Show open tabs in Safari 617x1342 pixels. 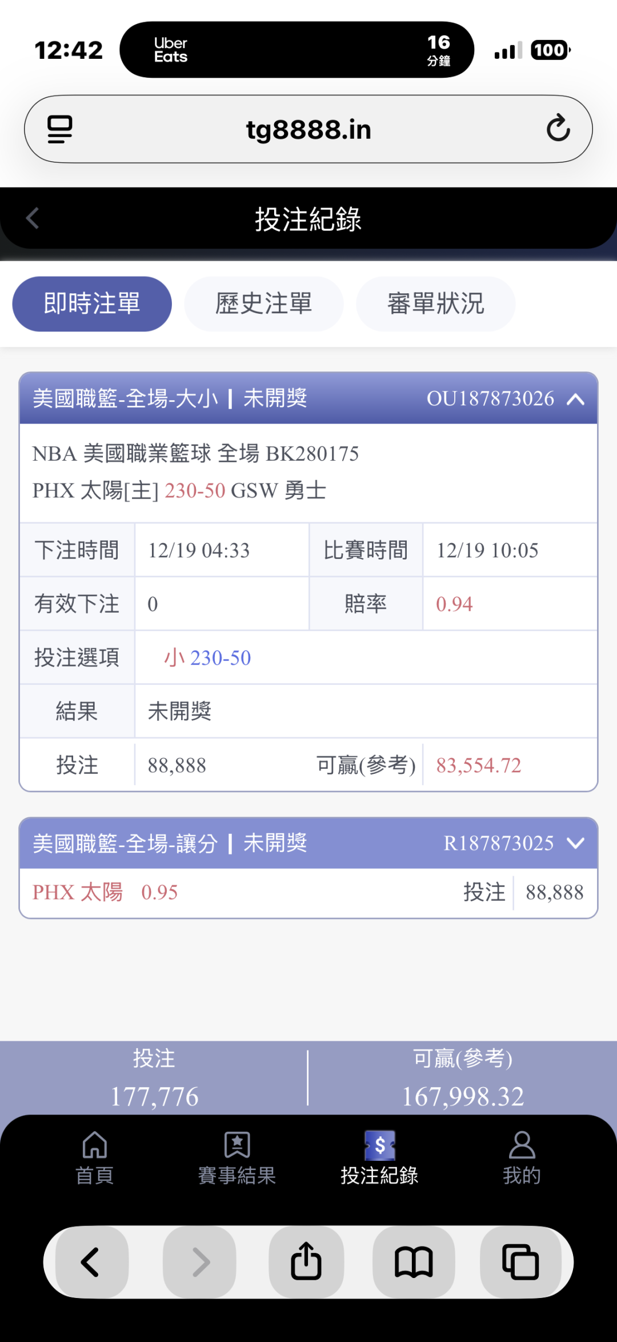click(520, 1261)
